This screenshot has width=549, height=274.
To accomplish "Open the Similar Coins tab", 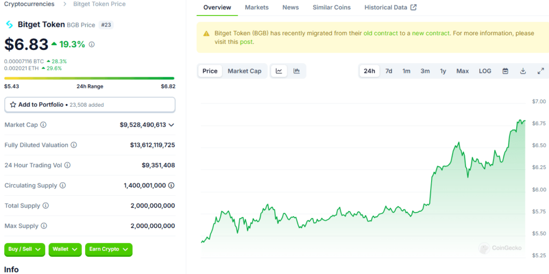I will [331, 8].
